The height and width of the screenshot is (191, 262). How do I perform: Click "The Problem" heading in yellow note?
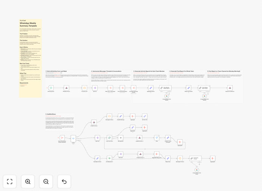(23, 34)
